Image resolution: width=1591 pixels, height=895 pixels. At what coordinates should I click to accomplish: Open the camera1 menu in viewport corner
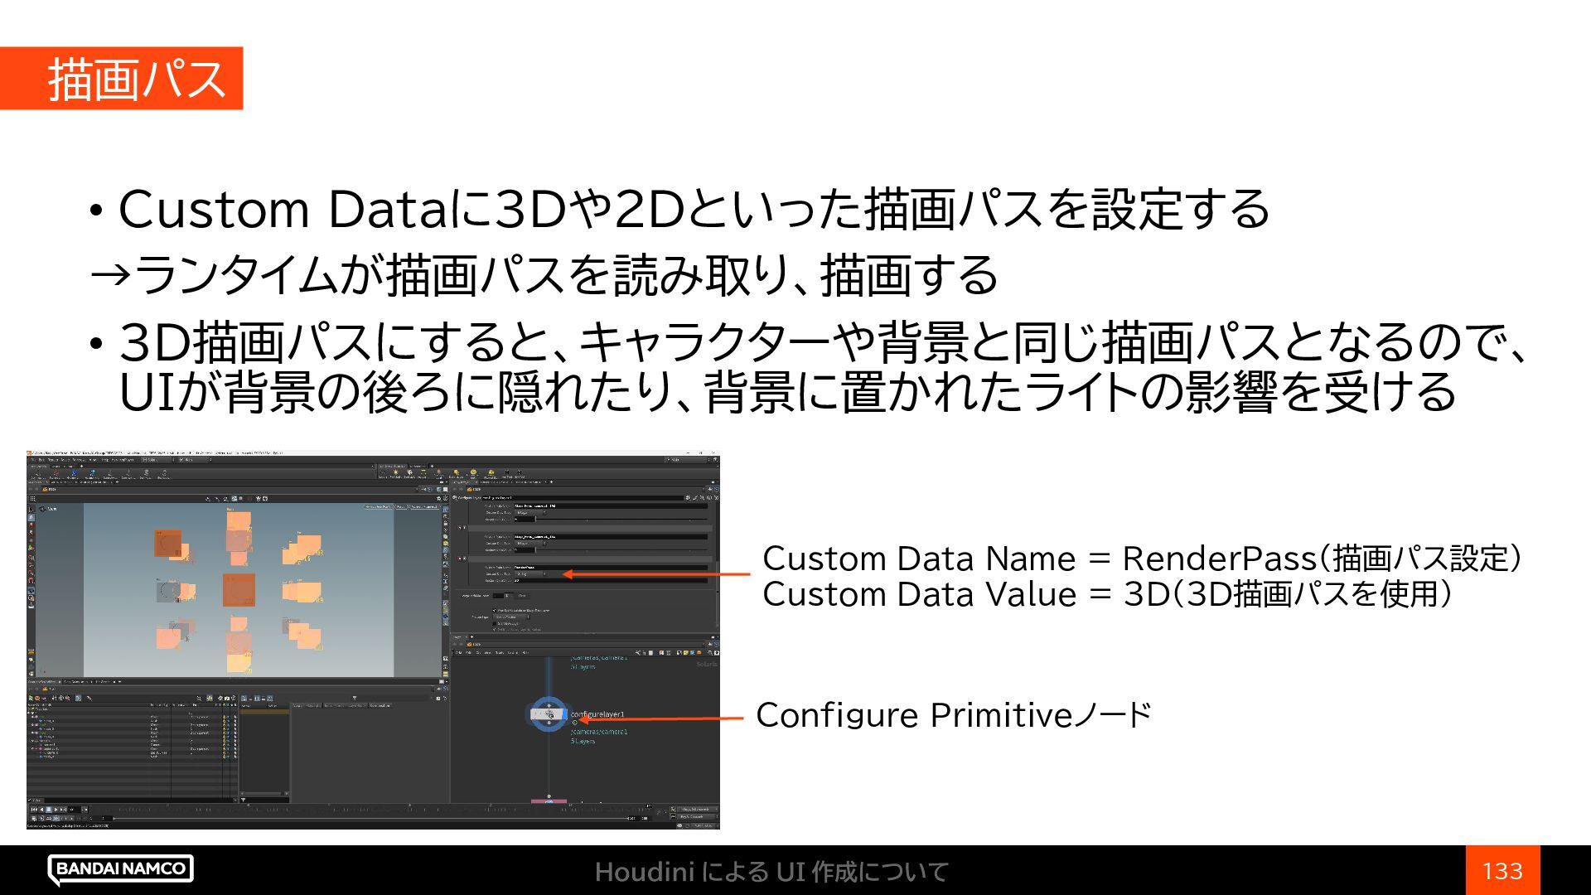tap(424, 506)
